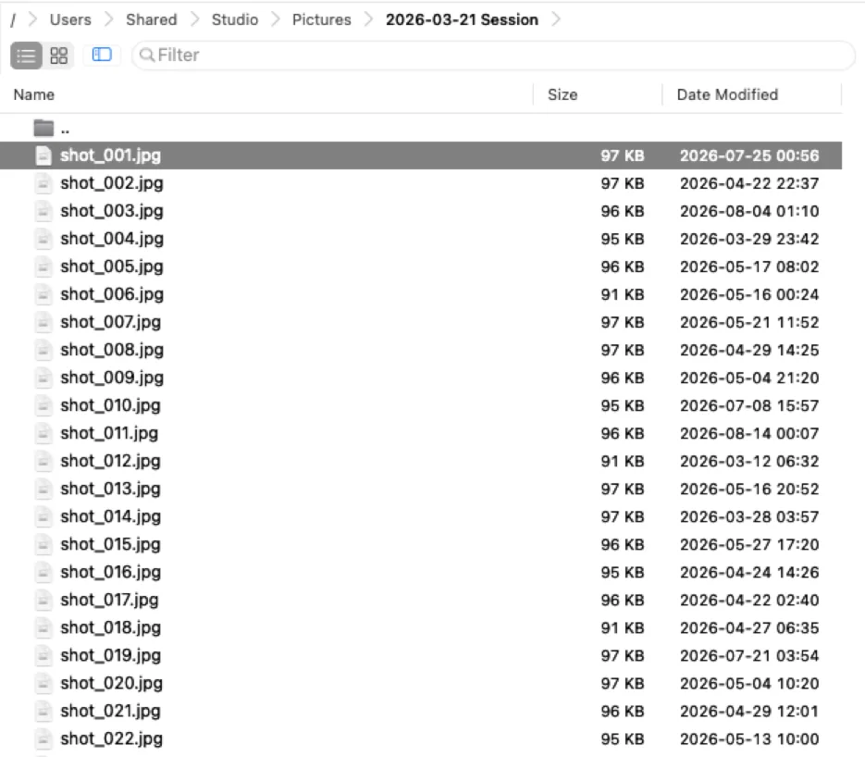Click the 91 KB size of shot_018.jpg
Image resolution: width=865 pixels, height=757 pixels.
tap(623, 627)
